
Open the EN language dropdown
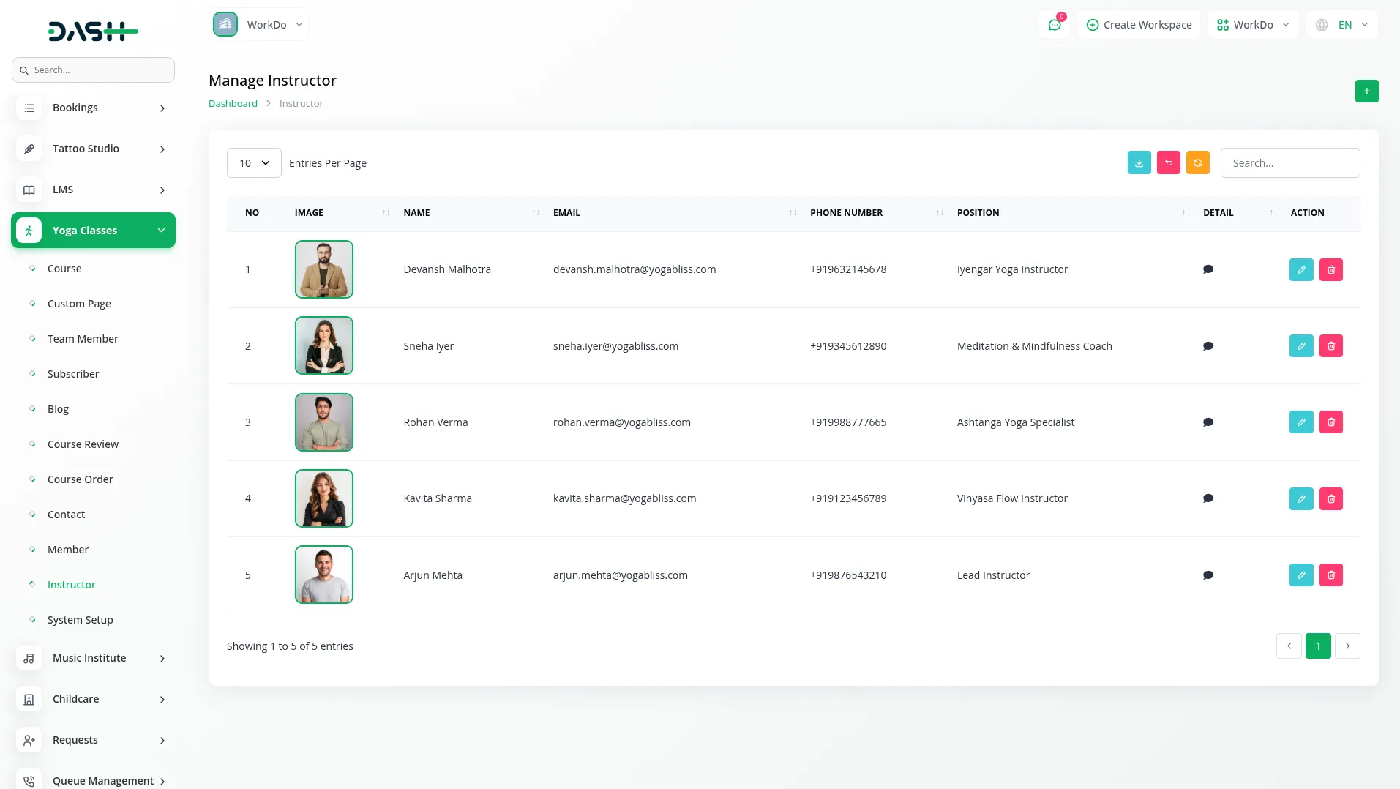[x=1342, y=25]
